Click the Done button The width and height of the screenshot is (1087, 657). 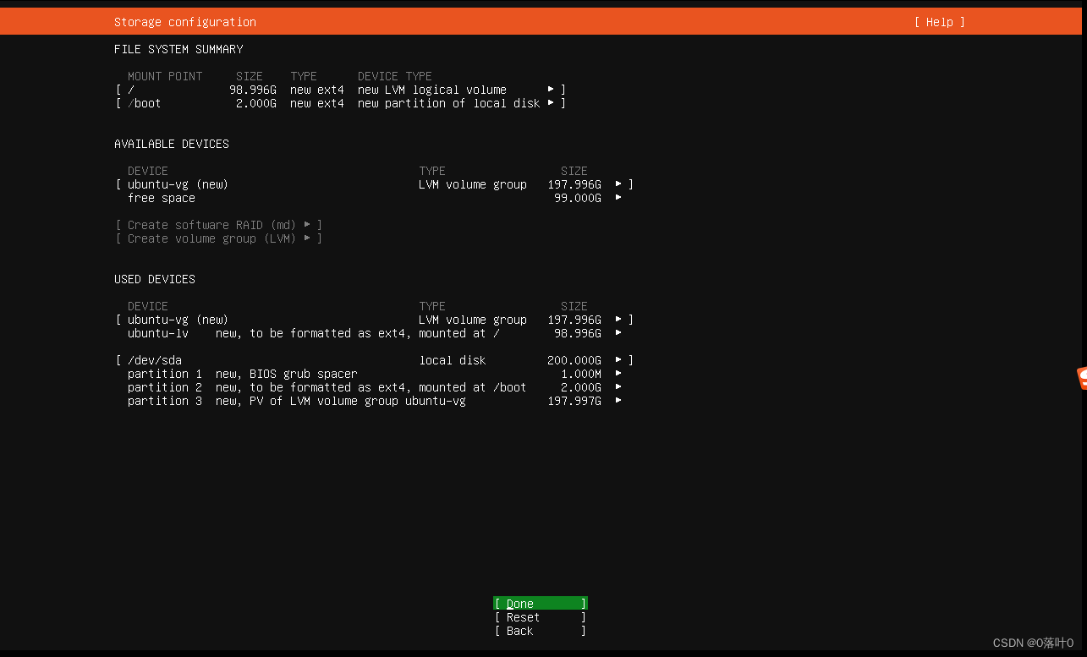540,604
